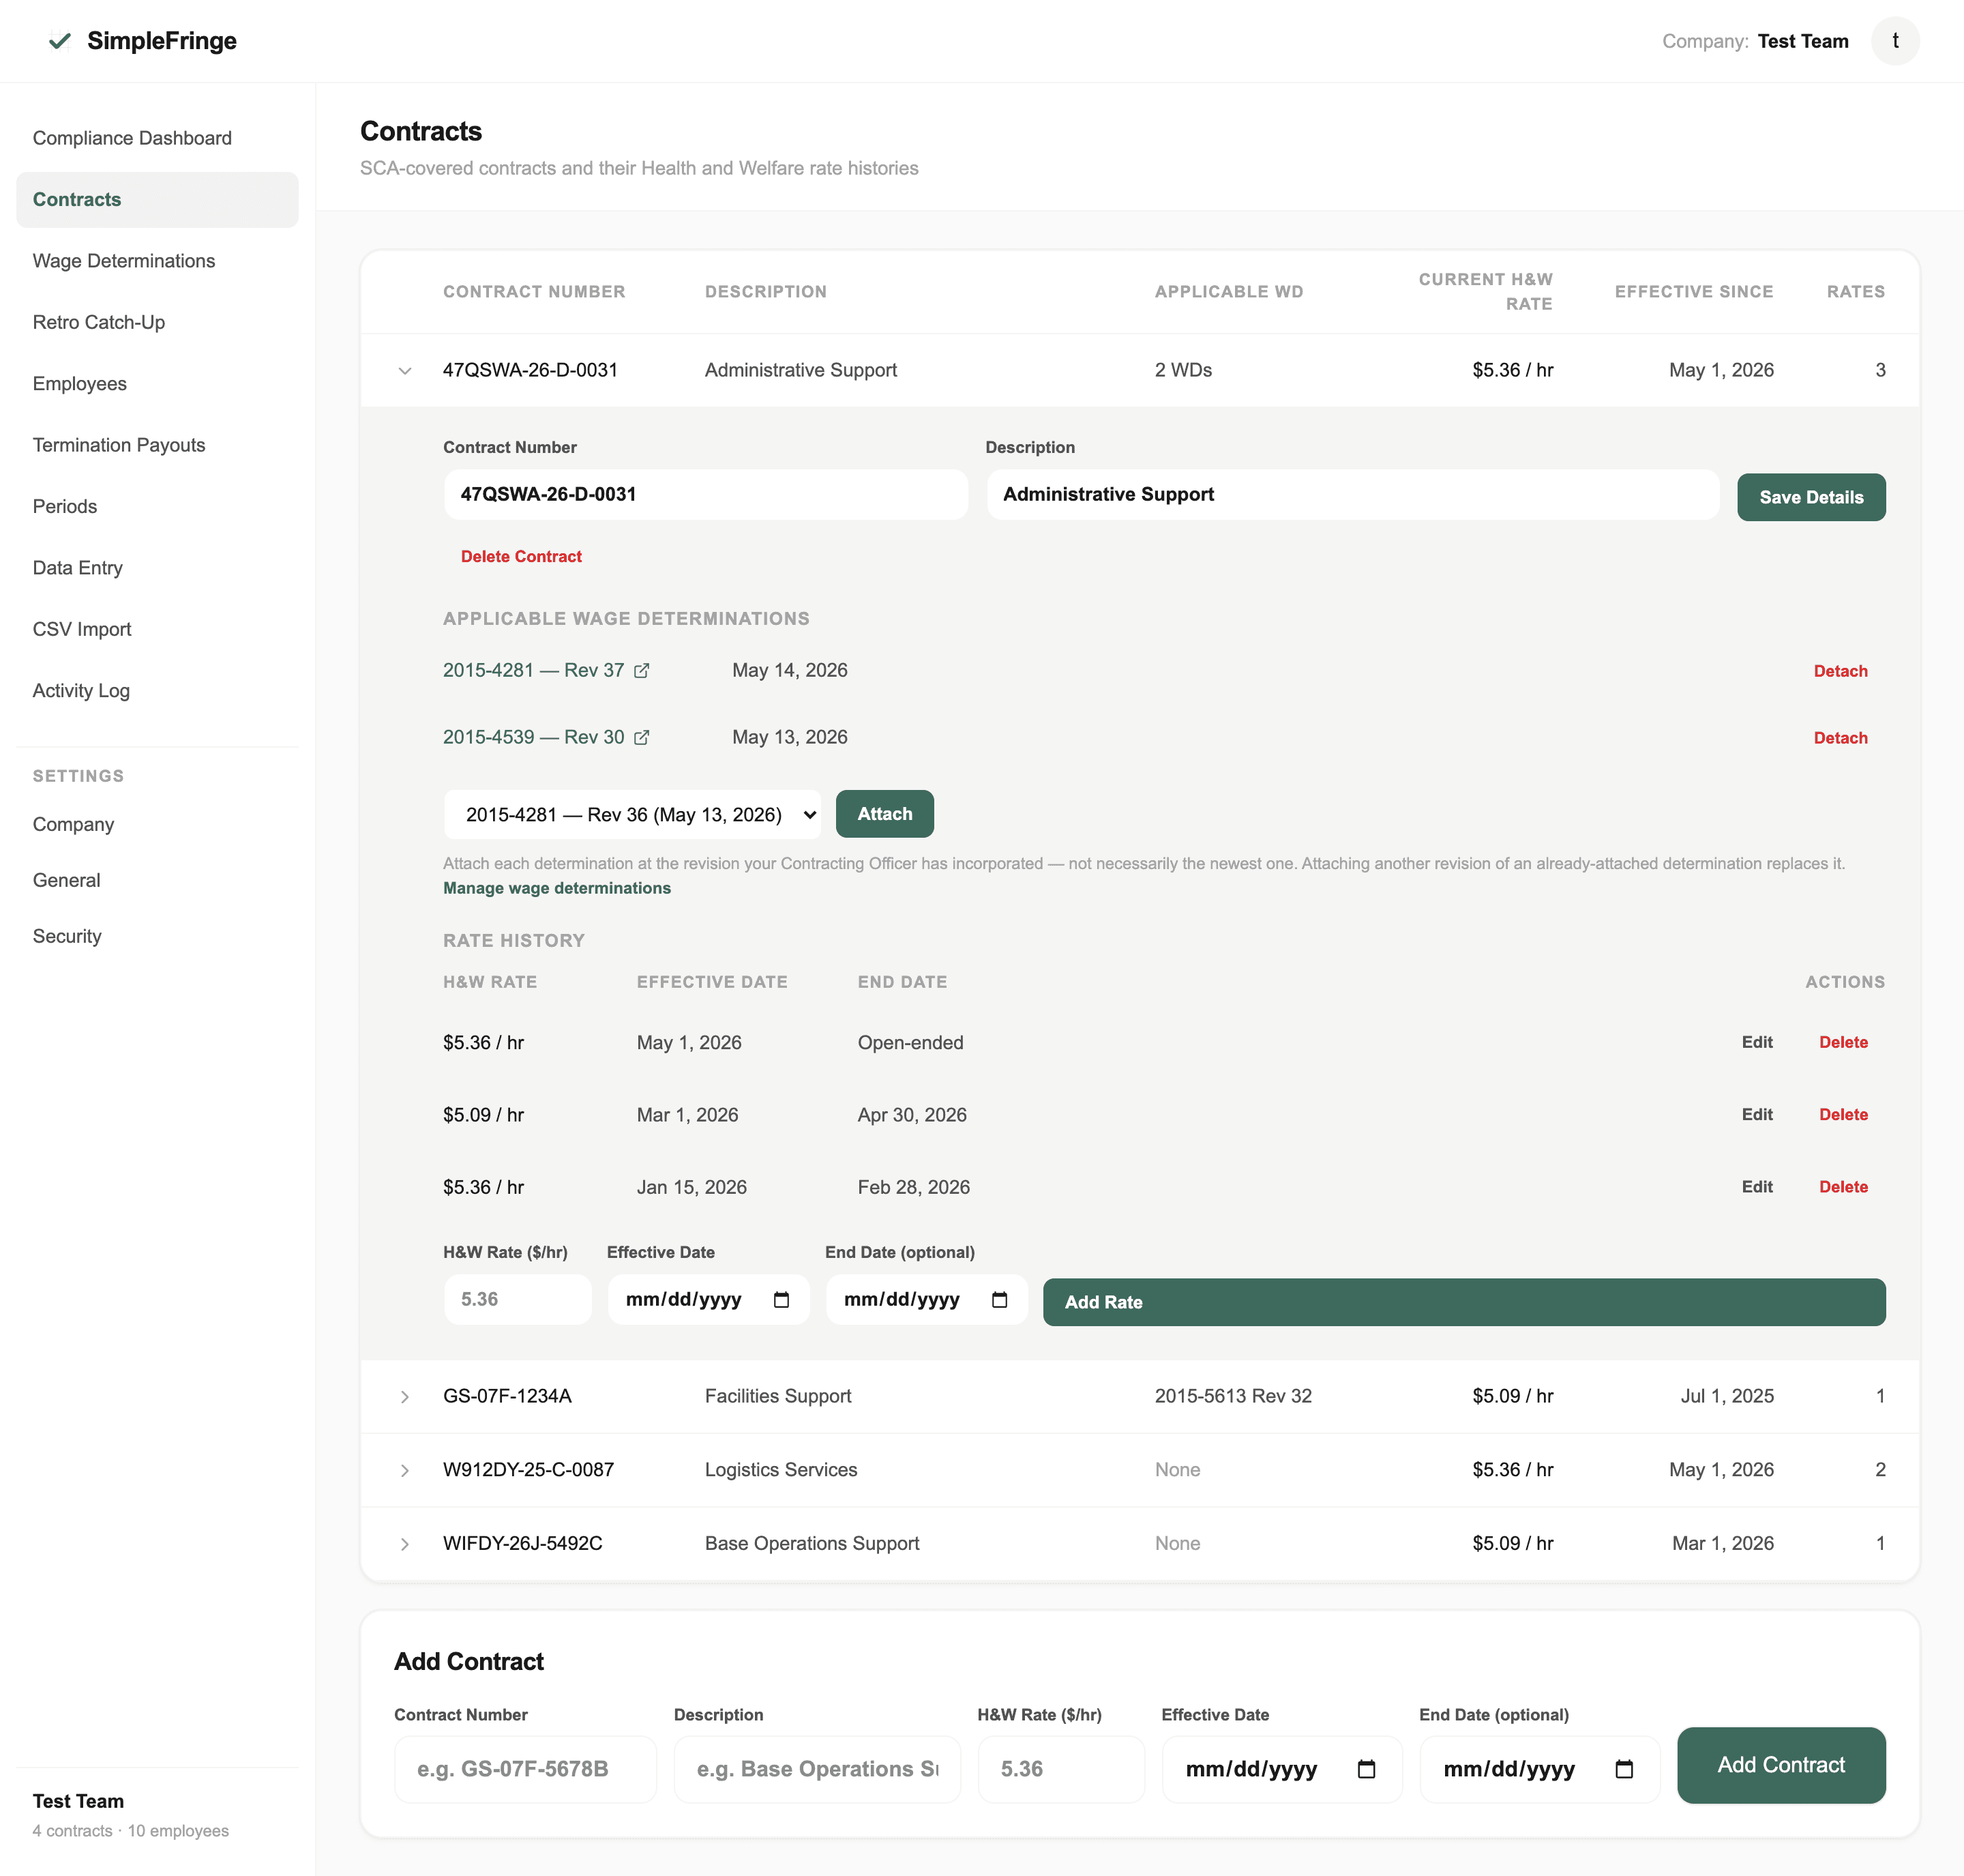Click the SimpleFringe checkmark logo icon

60,41
